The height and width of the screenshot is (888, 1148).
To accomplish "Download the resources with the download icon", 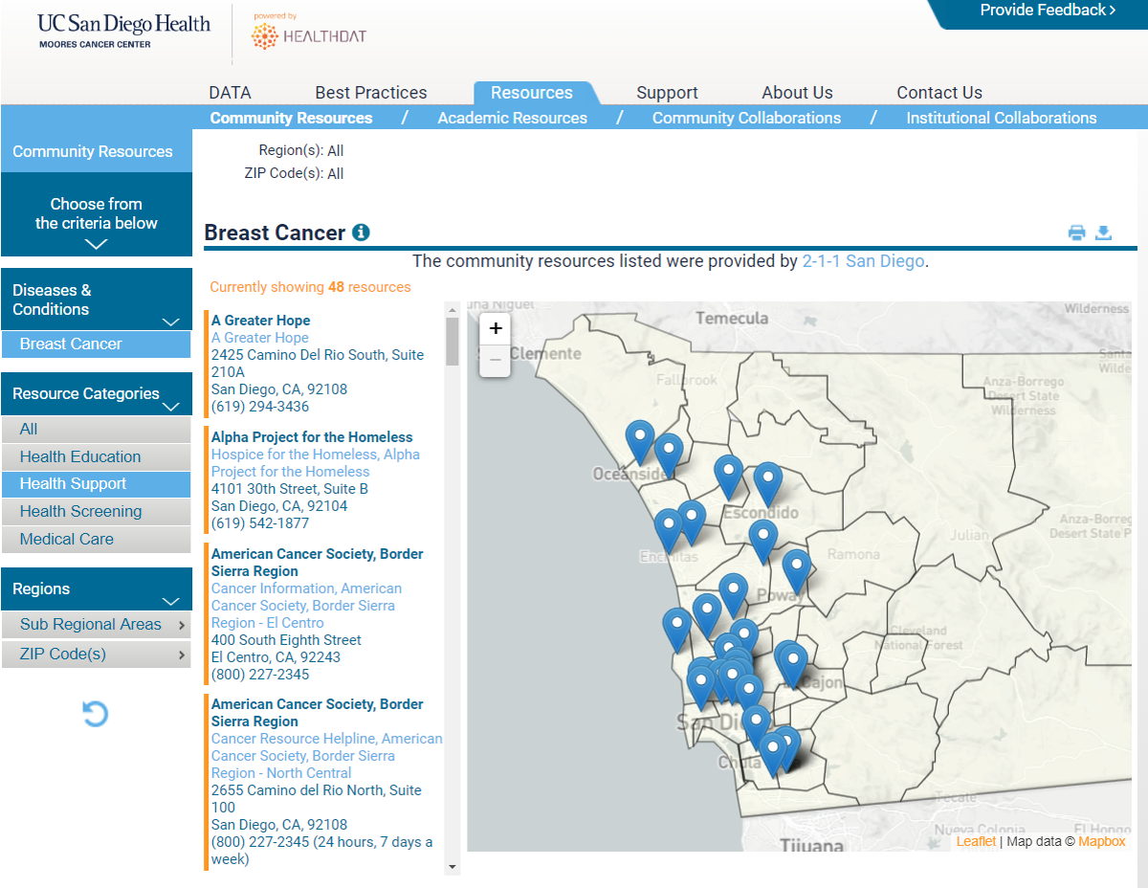I will tap(1103, 233).
